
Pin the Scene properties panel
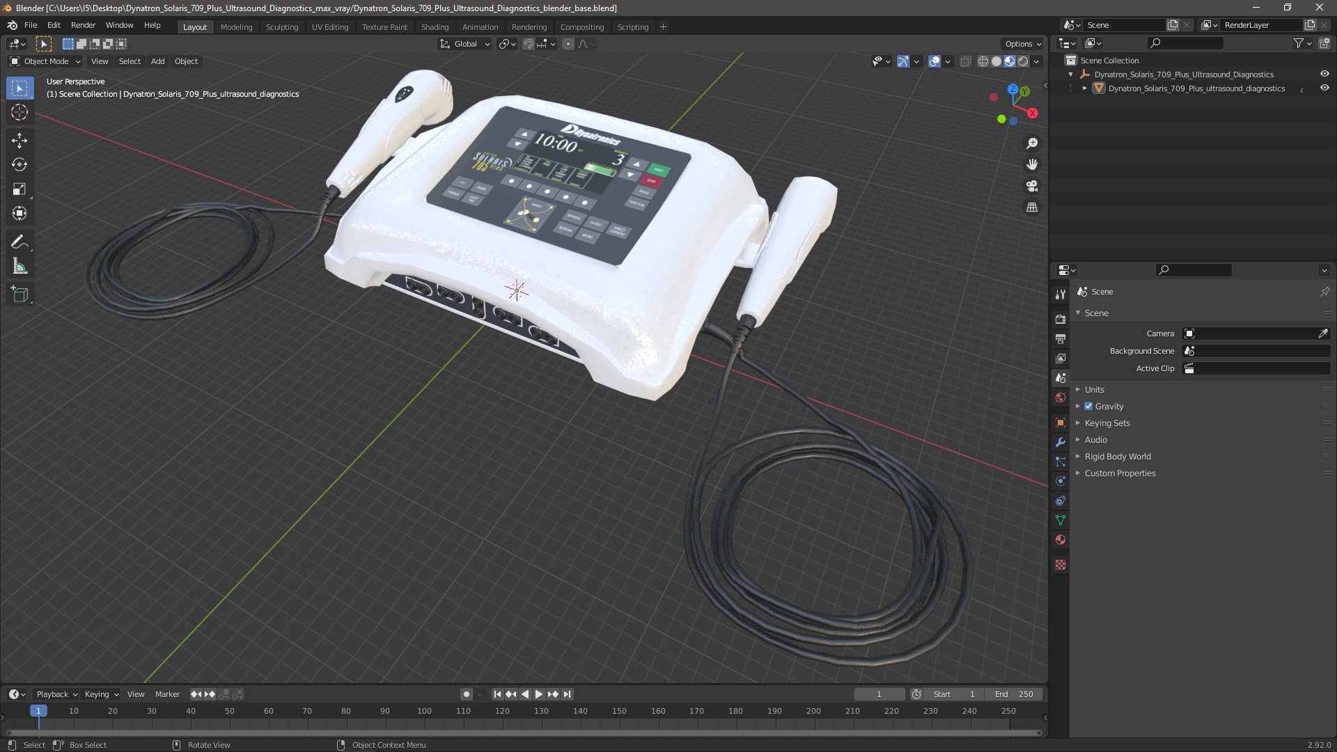[x=1324, y=292]
